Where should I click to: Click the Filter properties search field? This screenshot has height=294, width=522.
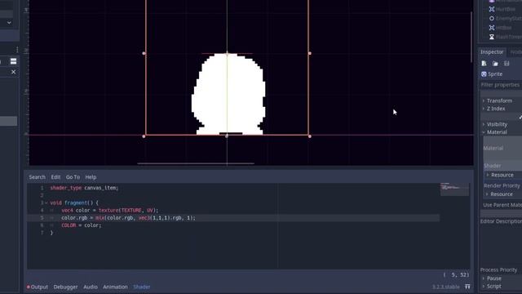click(x=501, y=85)
